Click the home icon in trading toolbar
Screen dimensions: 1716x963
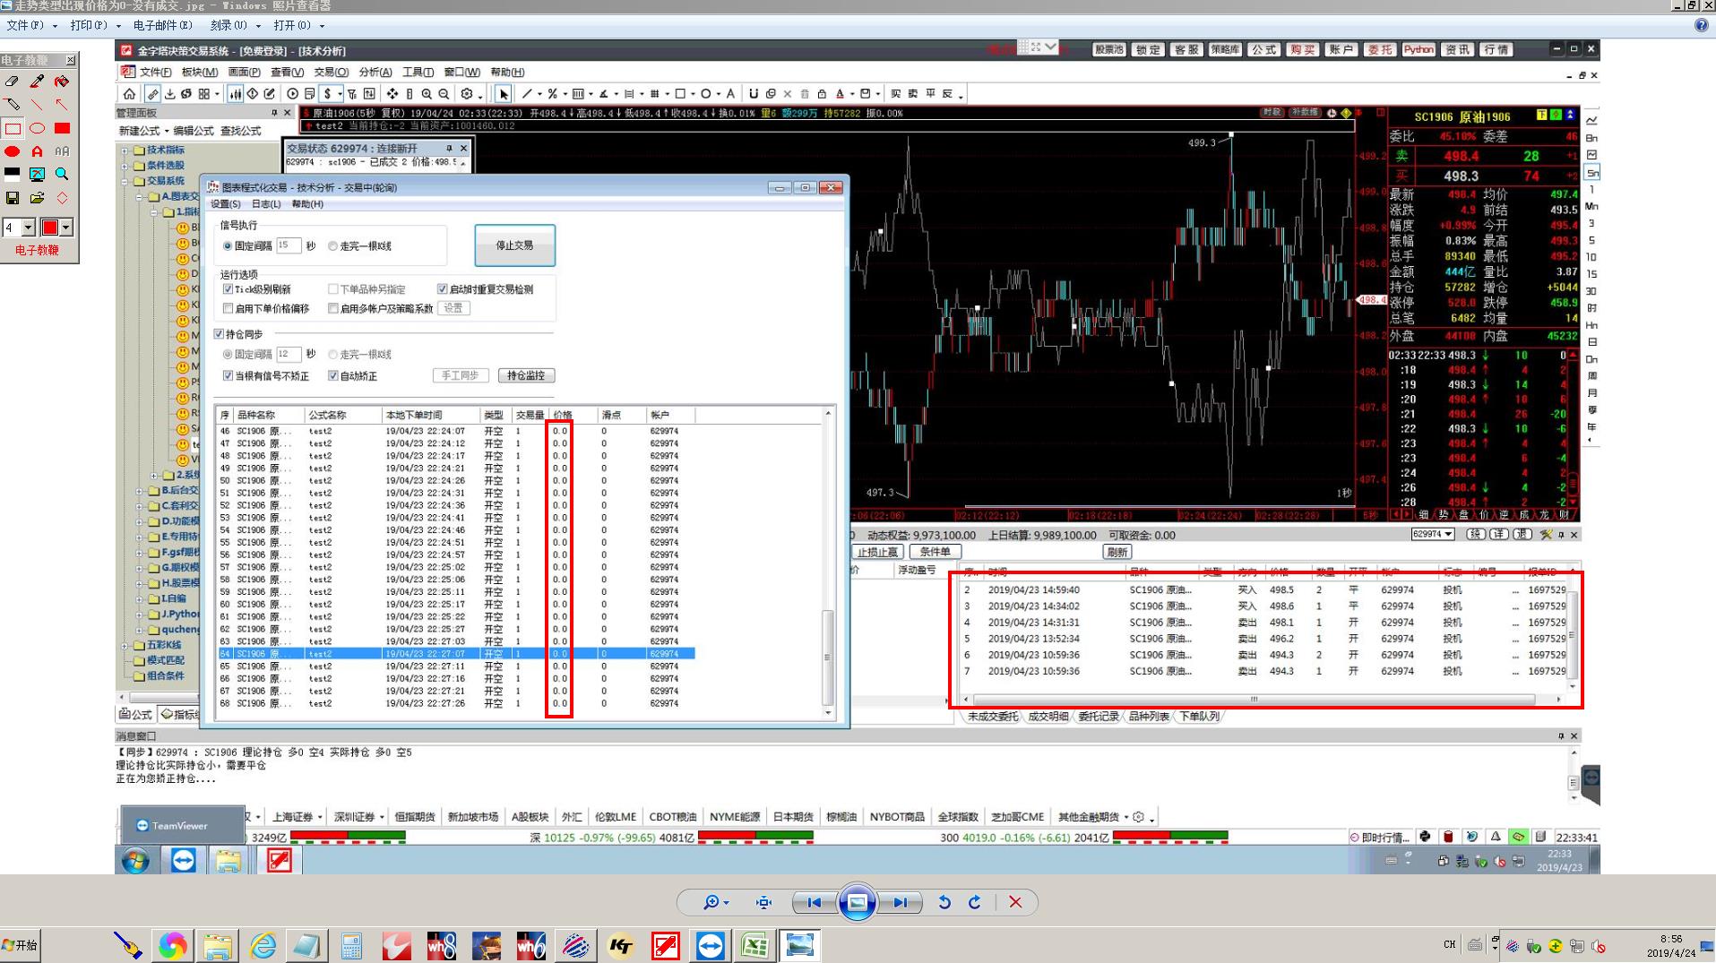[129, 94]
